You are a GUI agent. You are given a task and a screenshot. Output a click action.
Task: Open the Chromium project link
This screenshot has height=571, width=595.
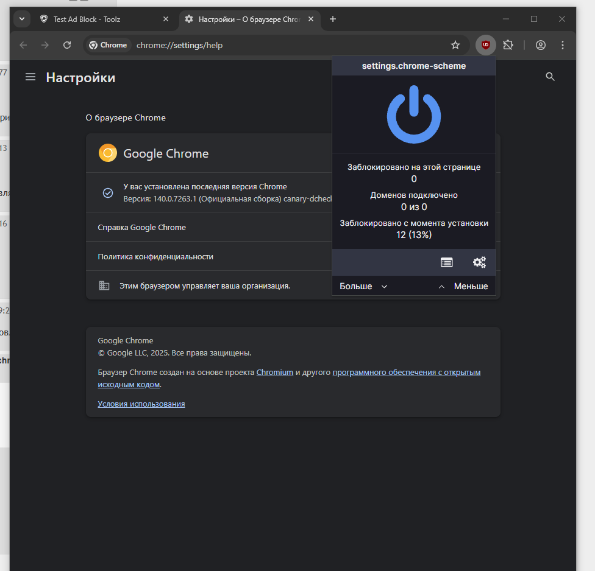tap(275, 372)
